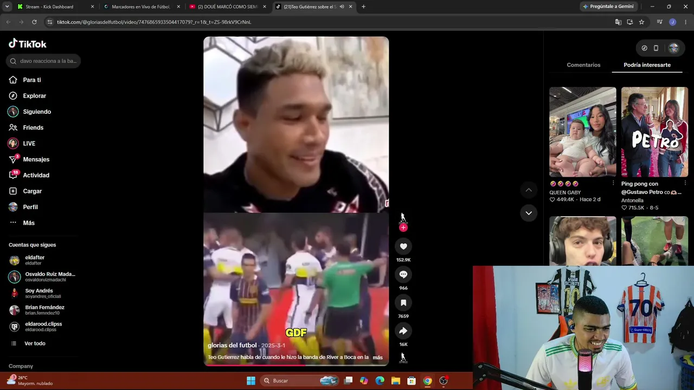Click the phone app icon in top-right pill
This screenshot has width=694, height=390.
coord(656,48)
